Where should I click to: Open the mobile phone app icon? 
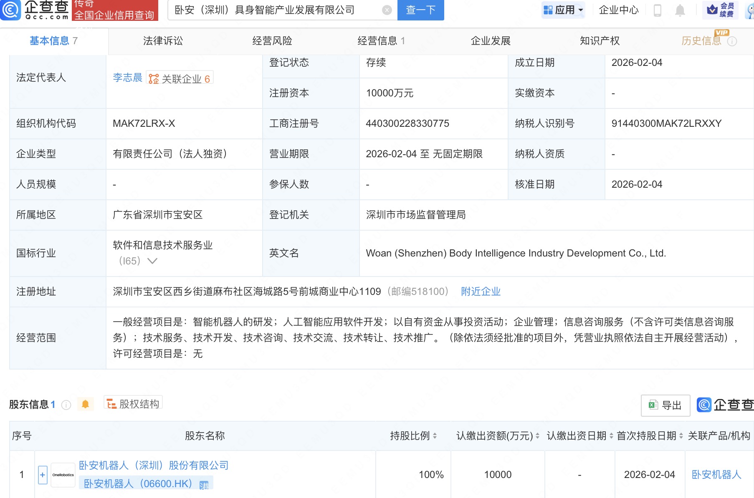tap(657, 10)
